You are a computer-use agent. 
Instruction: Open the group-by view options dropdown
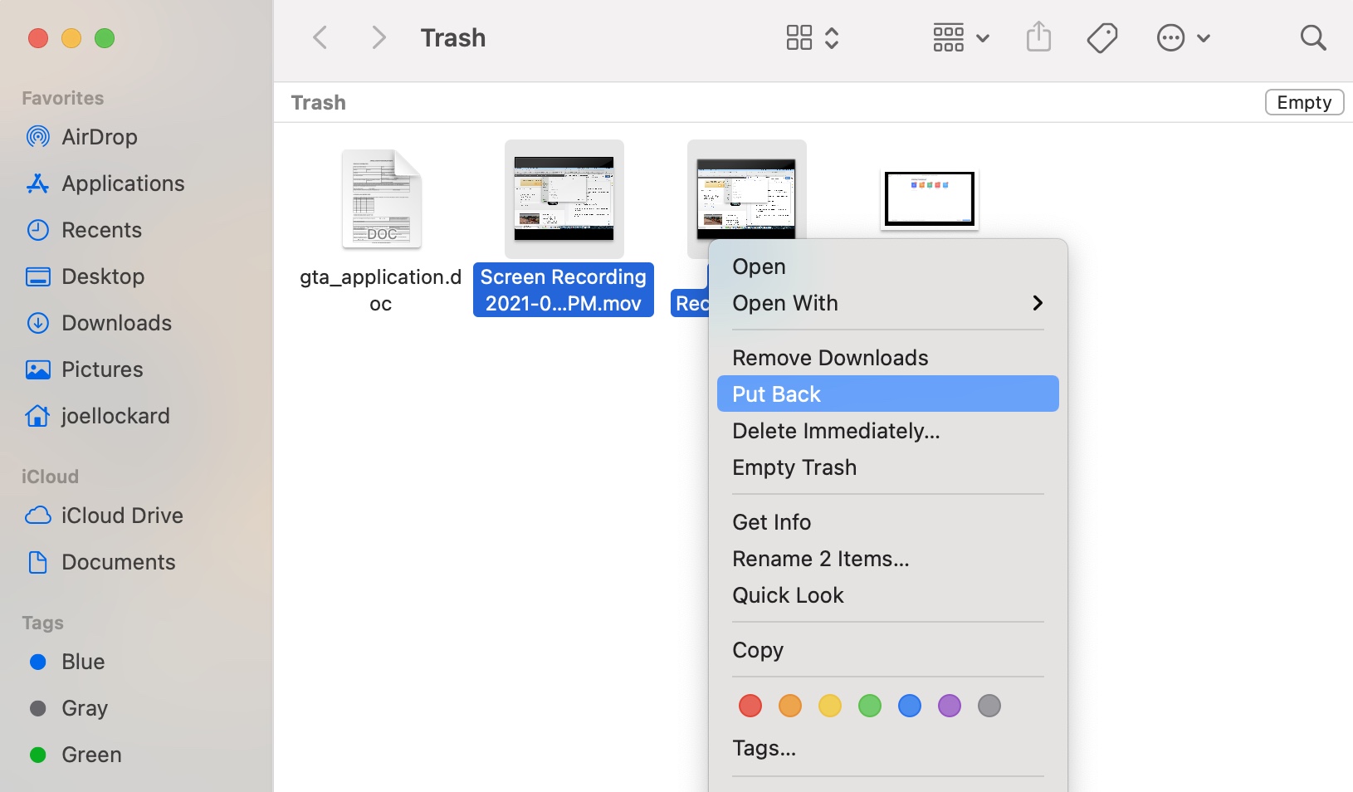(961, 37)
